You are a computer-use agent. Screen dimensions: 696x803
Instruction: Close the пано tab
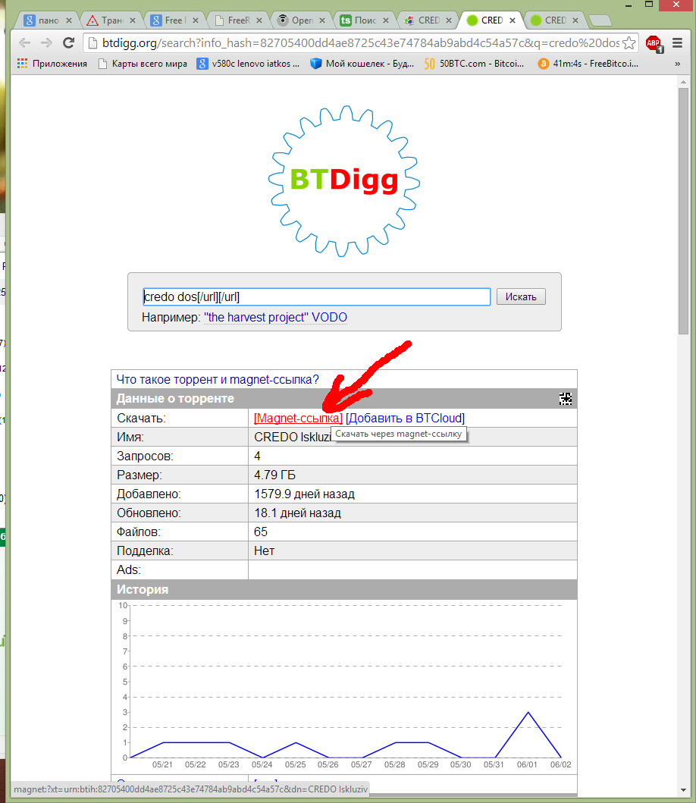69,20
